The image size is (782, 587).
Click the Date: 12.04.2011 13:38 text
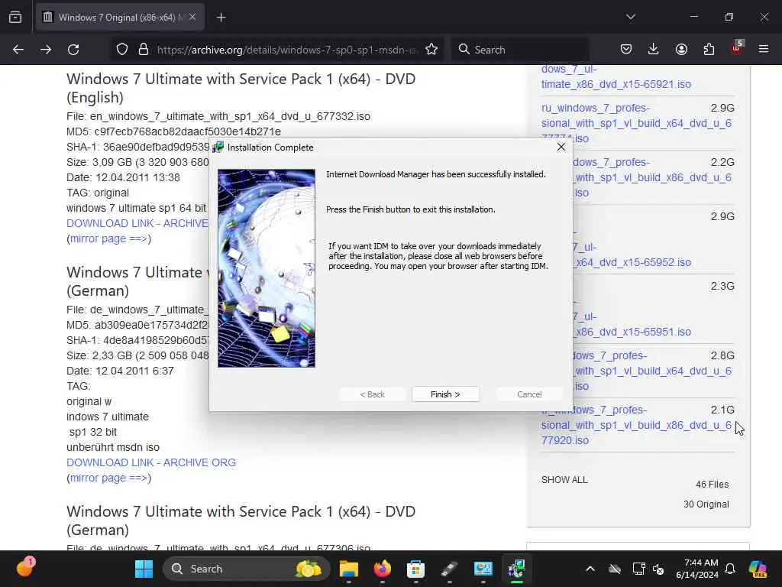coord(123,177)
